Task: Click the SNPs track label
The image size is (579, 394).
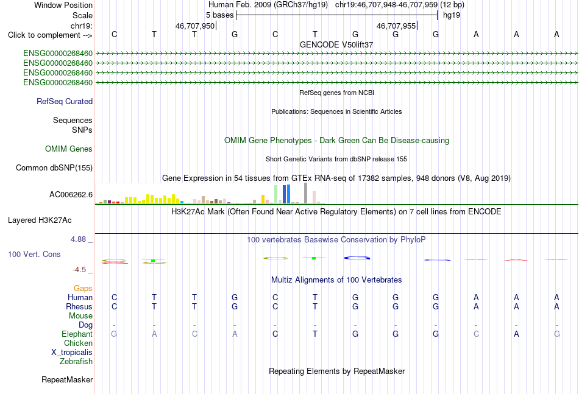Action: (82, 130)
